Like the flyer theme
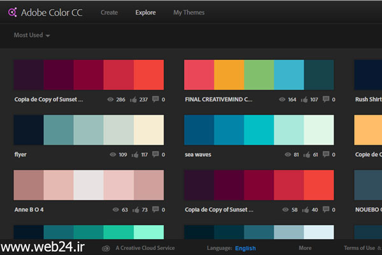 point(135,154)
